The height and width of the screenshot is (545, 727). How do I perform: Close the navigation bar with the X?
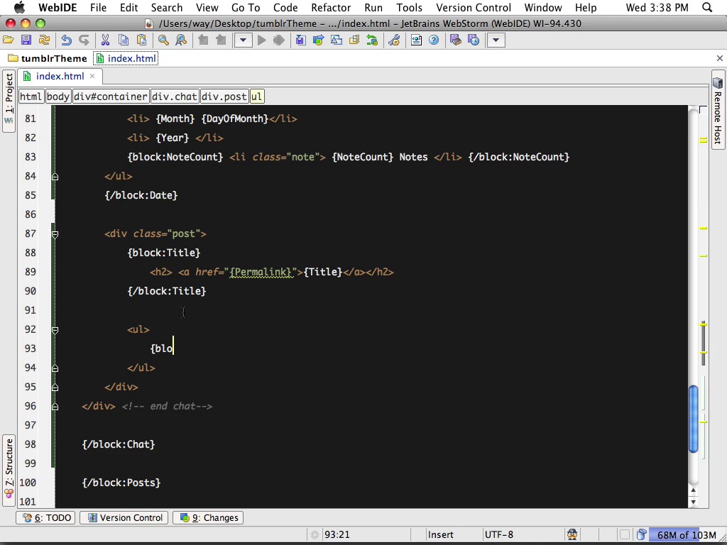[x=720, y=58]
